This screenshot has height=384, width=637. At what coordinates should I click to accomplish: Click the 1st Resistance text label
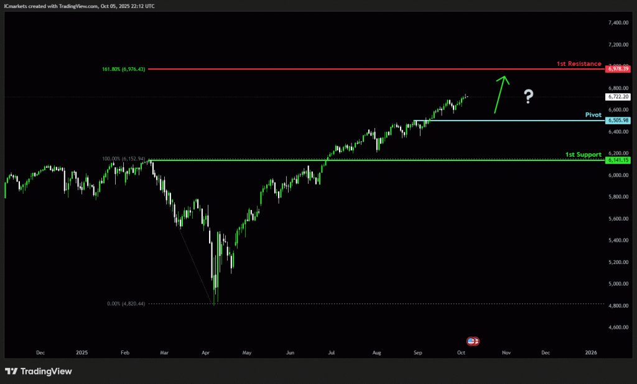[579, 63]
